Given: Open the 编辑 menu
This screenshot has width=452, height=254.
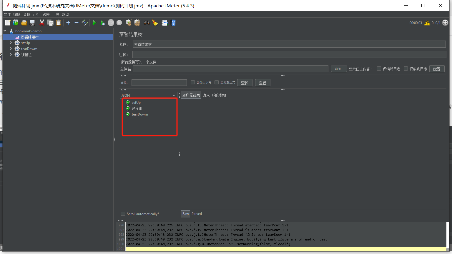Looking at the screenshot, I should (17, 14).
